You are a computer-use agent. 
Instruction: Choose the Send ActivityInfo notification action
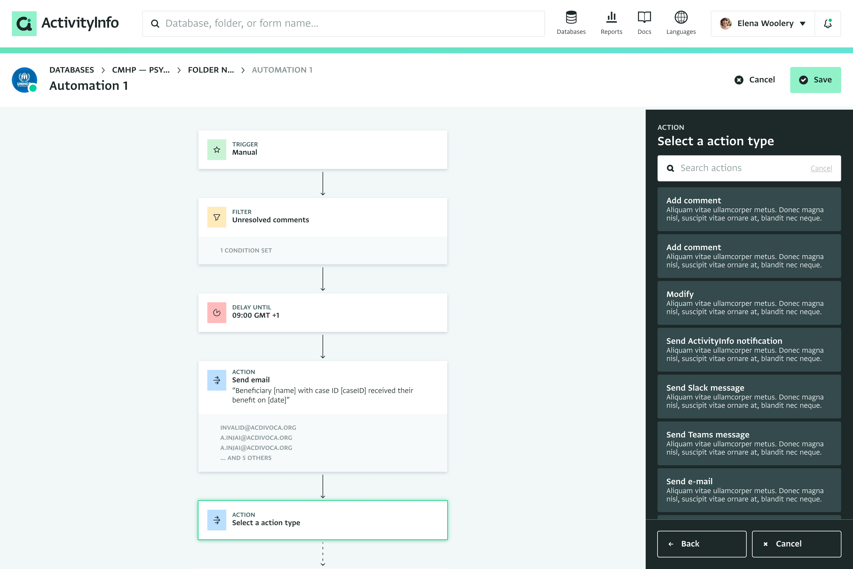[x=748, y=349]
